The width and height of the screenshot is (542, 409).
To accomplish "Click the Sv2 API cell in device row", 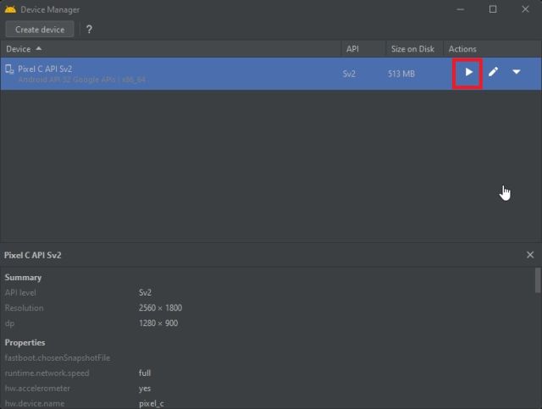I will click(x=349, y=74).
